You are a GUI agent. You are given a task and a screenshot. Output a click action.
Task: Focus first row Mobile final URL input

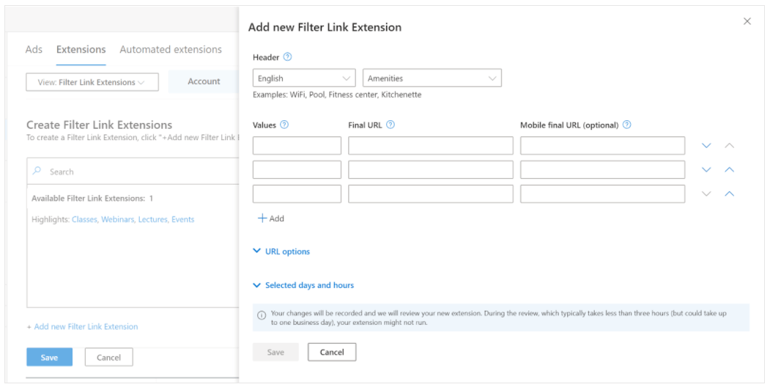click(602, 145)
